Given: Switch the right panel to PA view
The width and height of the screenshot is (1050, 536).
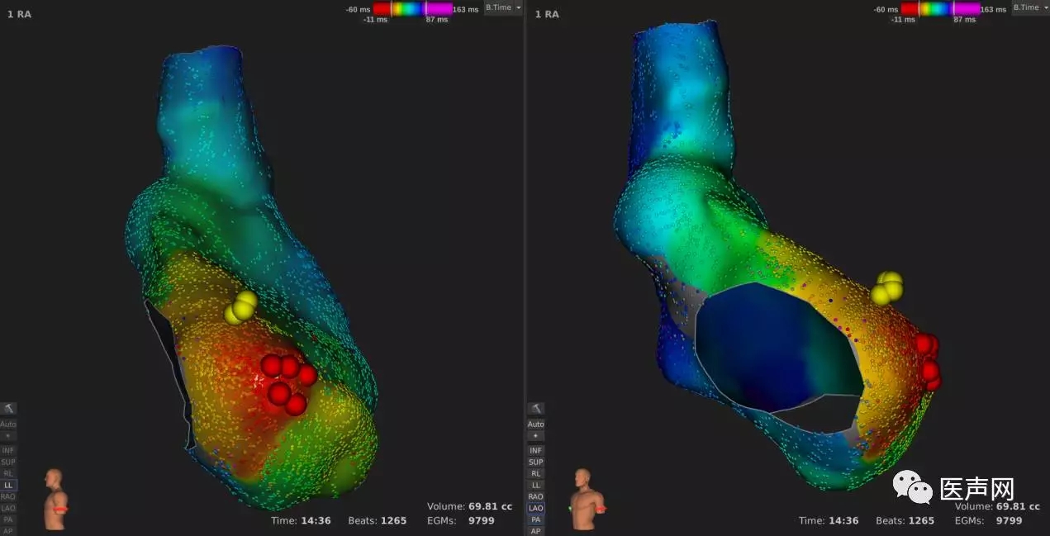Looking at the screenshot, I should pos(536,519).
